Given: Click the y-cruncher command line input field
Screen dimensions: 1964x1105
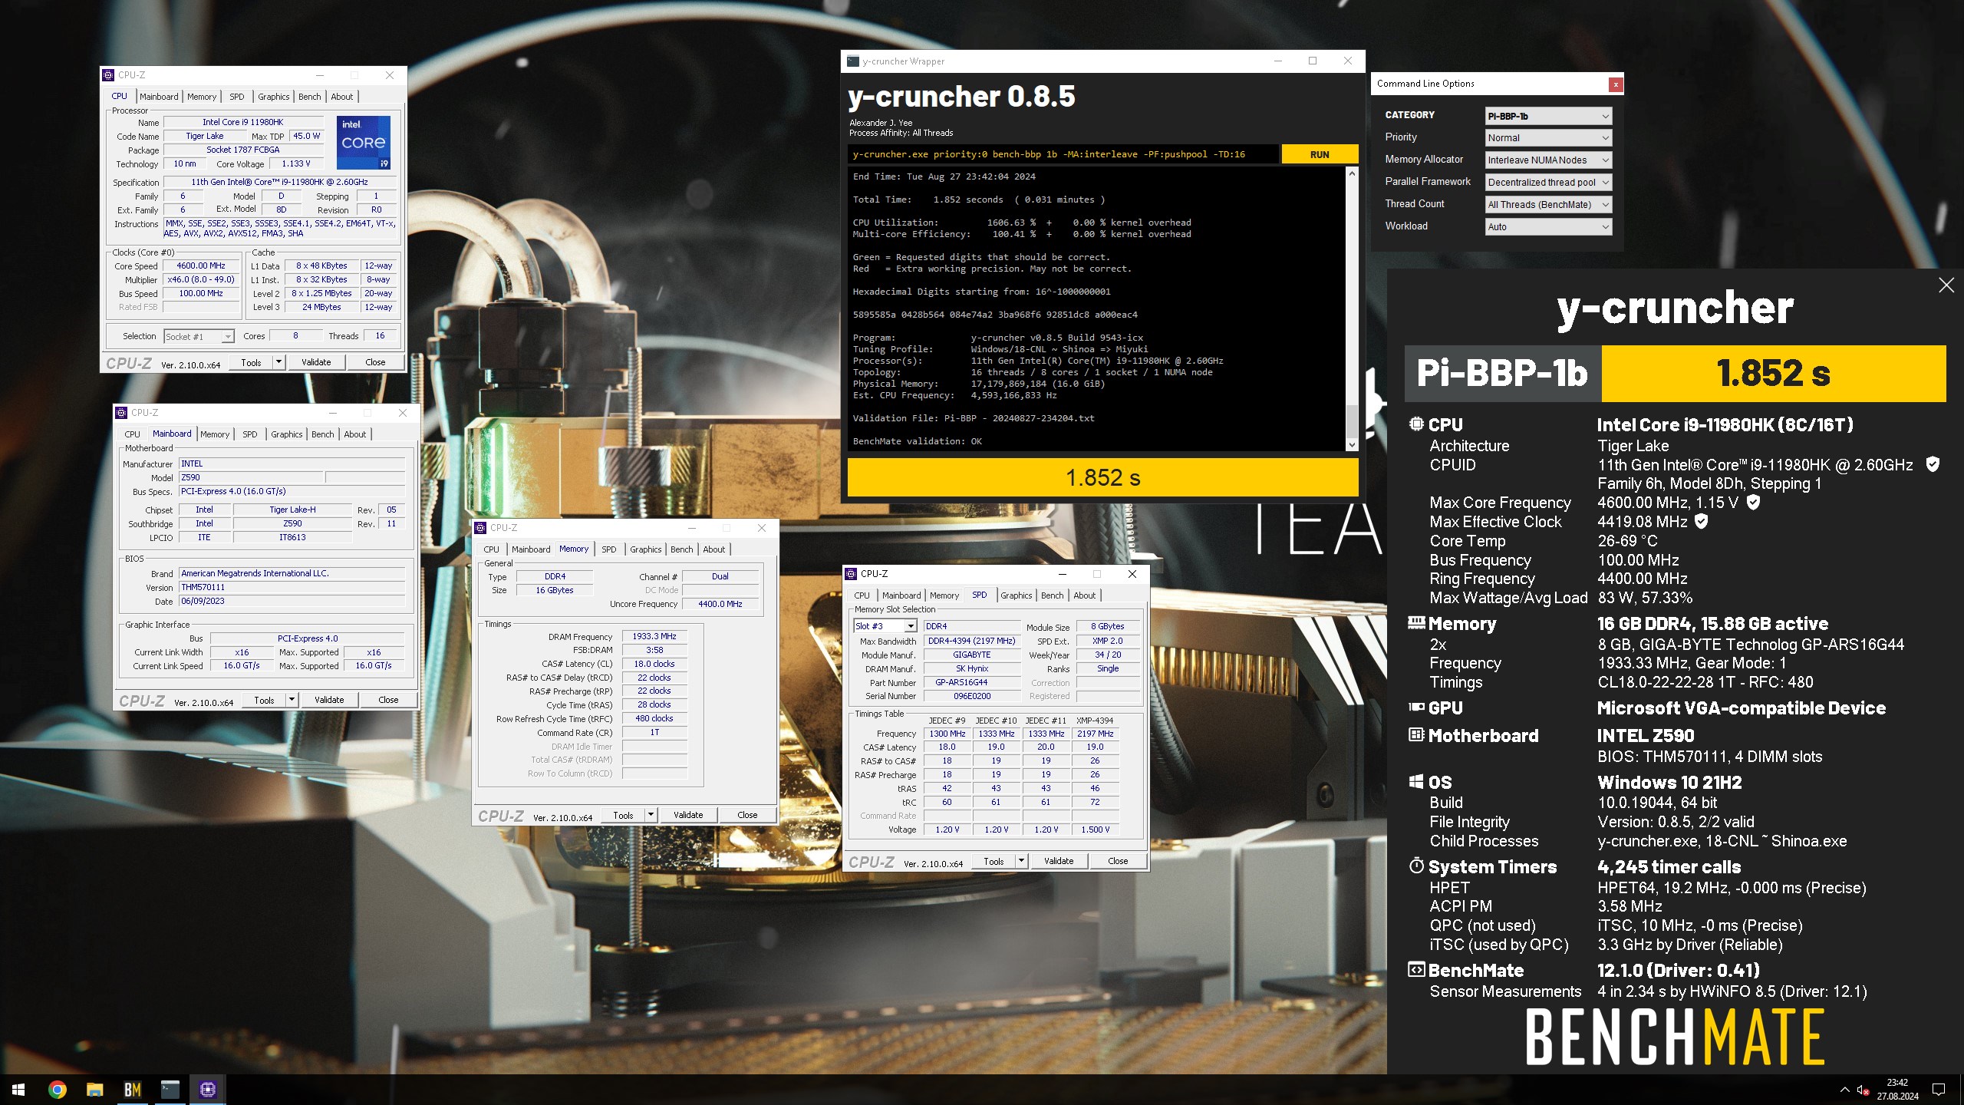Looking at the screenshot, I should [x=1063, y=154].
